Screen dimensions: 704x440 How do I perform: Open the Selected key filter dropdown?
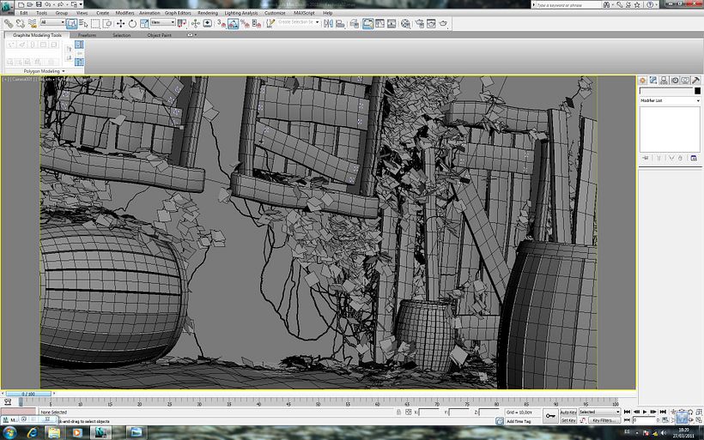599,412
